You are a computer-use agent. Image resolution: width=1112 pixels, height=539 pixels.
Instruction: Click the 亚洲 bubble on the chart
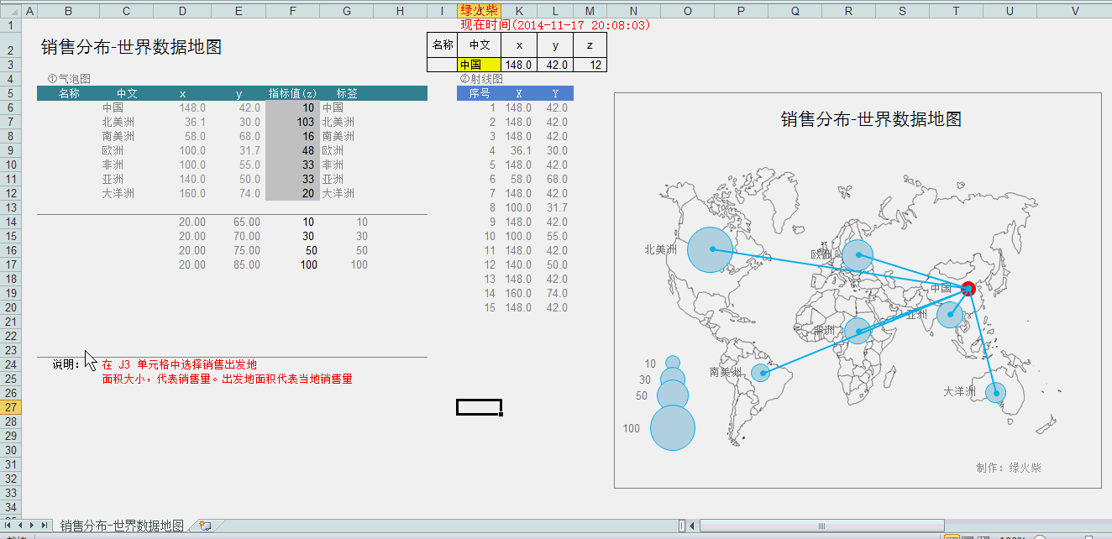pos(950,315)
